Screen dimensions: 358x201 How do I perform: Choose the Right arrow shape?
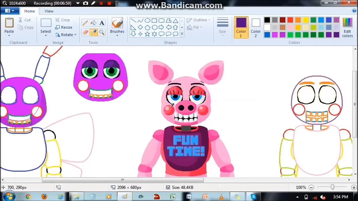(161, 27)
